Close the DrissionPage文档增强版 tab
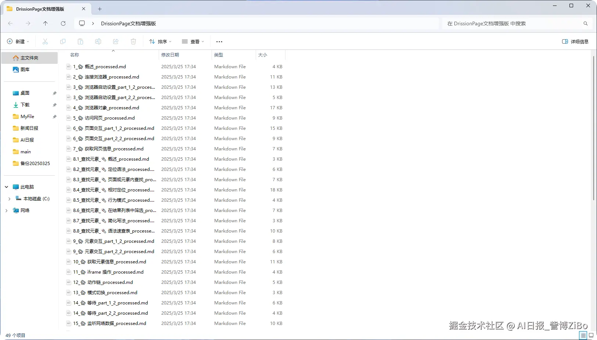Viewport: 597px width, 340px height. [84, 9]
